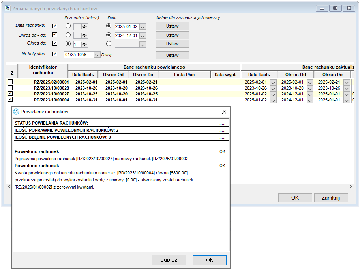
Task: Click the Zapisz button in dialog
Action: [x=169, y=260]
